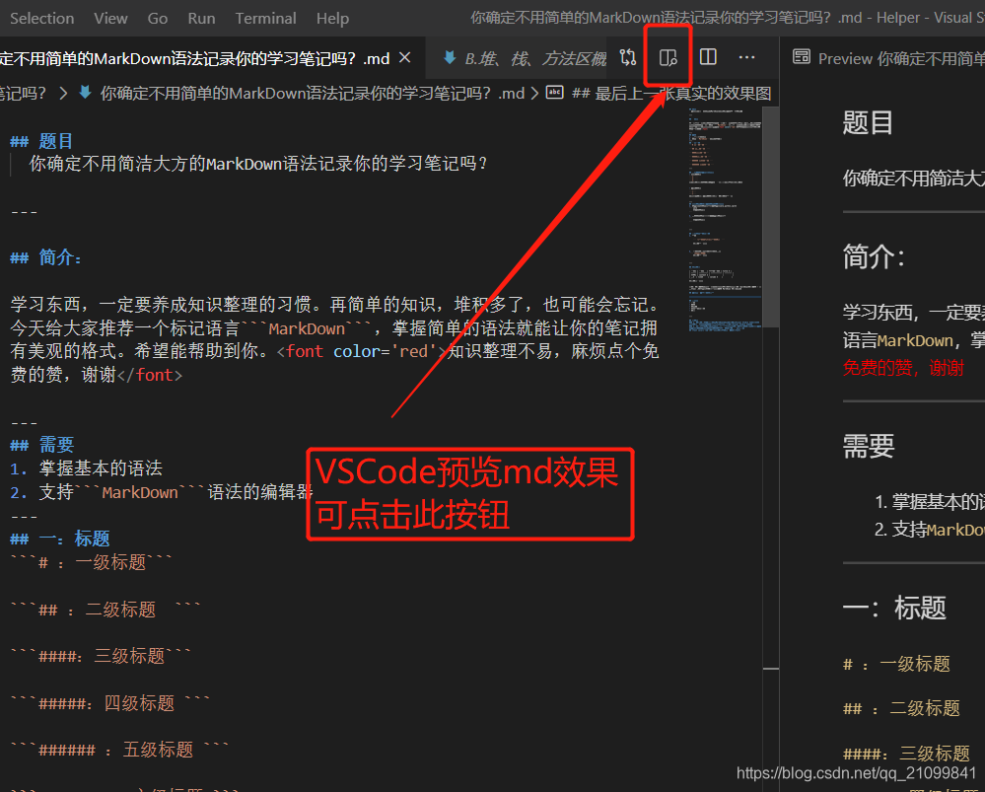The width and height of the screenshot is (985, 792).
Task: Click # :一级标题 in the preview pane
Action: point(896,664)
